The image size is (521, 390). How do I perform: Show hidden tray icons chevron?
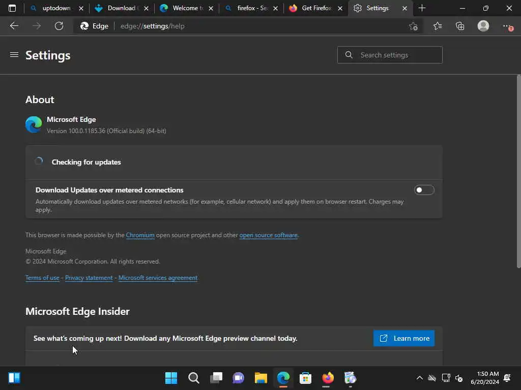coord(420,378)
